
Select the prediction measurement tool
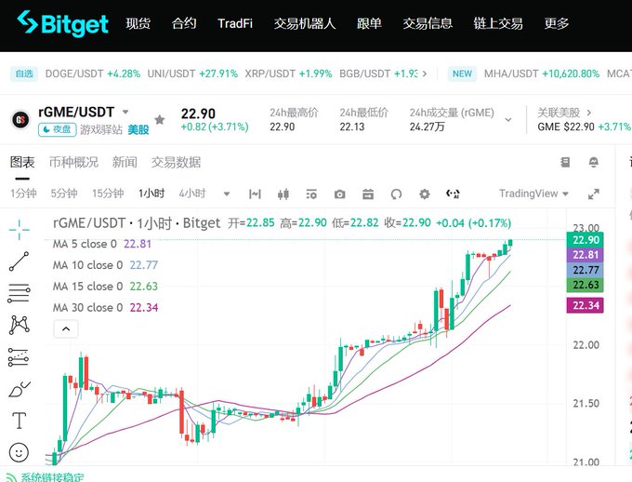tap(19, 357)
